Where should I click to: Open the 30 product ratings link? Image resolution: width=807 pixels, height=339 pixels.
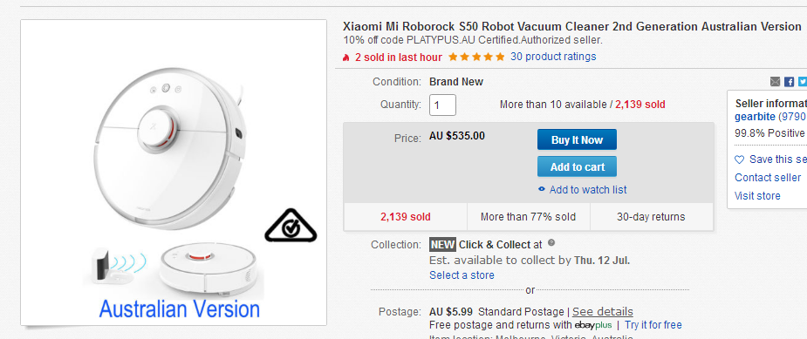click(553, 57)
